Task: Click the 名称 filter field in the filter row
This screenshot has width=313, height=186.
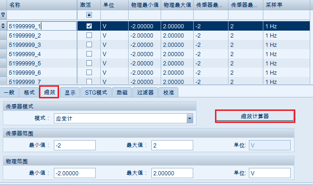Action: (42, 15)
